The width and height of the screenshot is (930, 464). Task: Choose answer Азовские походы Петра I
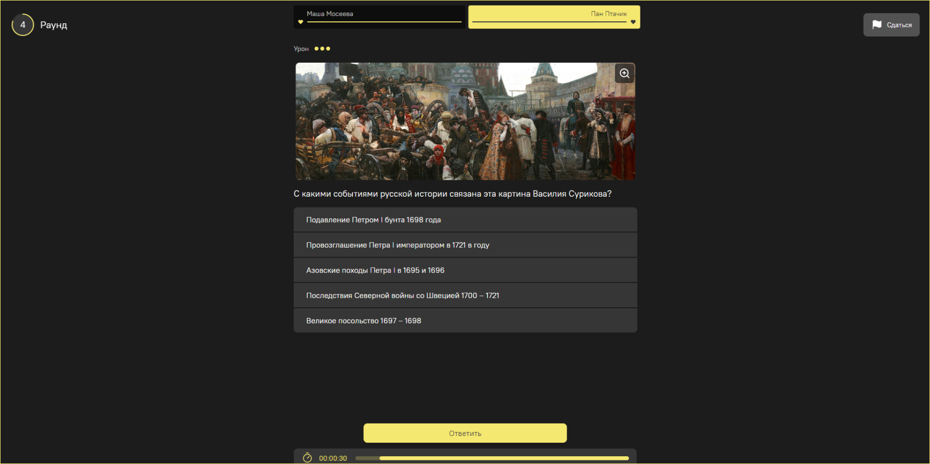(x=466, y=270)
